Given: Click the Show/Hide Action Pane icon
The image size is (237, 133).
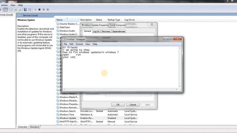Looking at the screenshot, I should tap(30, 10).
